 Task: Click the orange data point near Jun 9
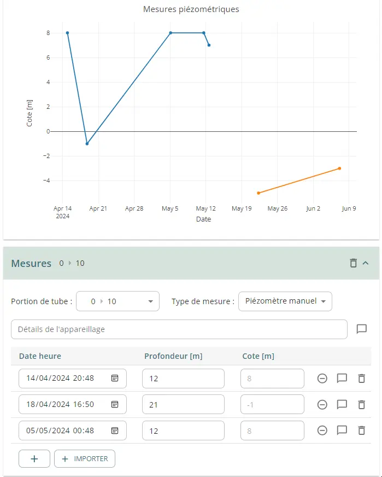click(x=339, y=168)
